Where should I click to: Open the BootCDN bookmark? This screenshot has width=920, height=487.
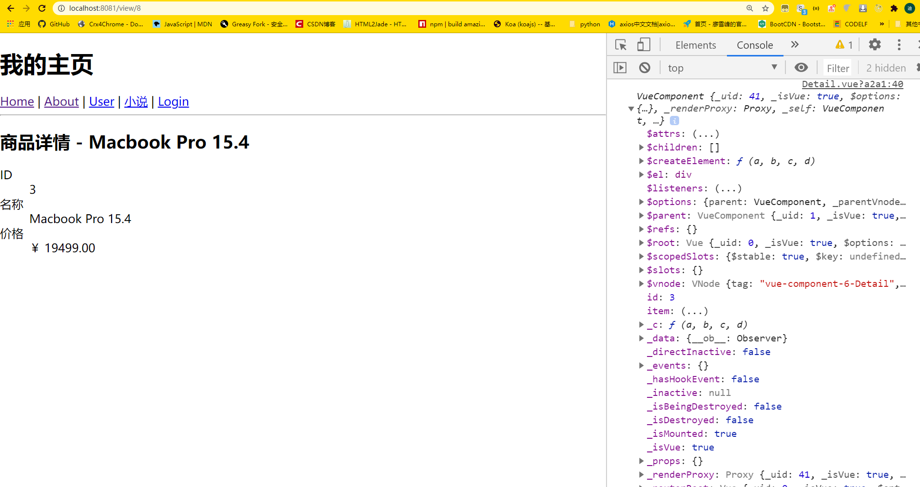(x=792, y=24)
